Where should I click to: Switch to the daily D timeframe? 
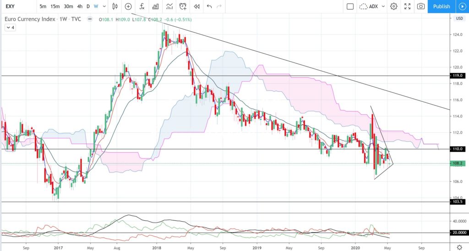coord(88,6)
